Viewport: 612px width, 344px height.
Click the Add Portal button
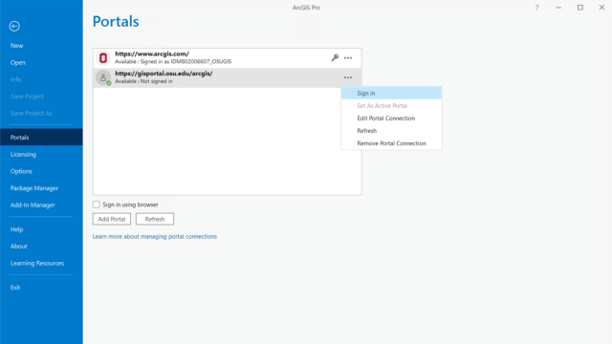112,219
